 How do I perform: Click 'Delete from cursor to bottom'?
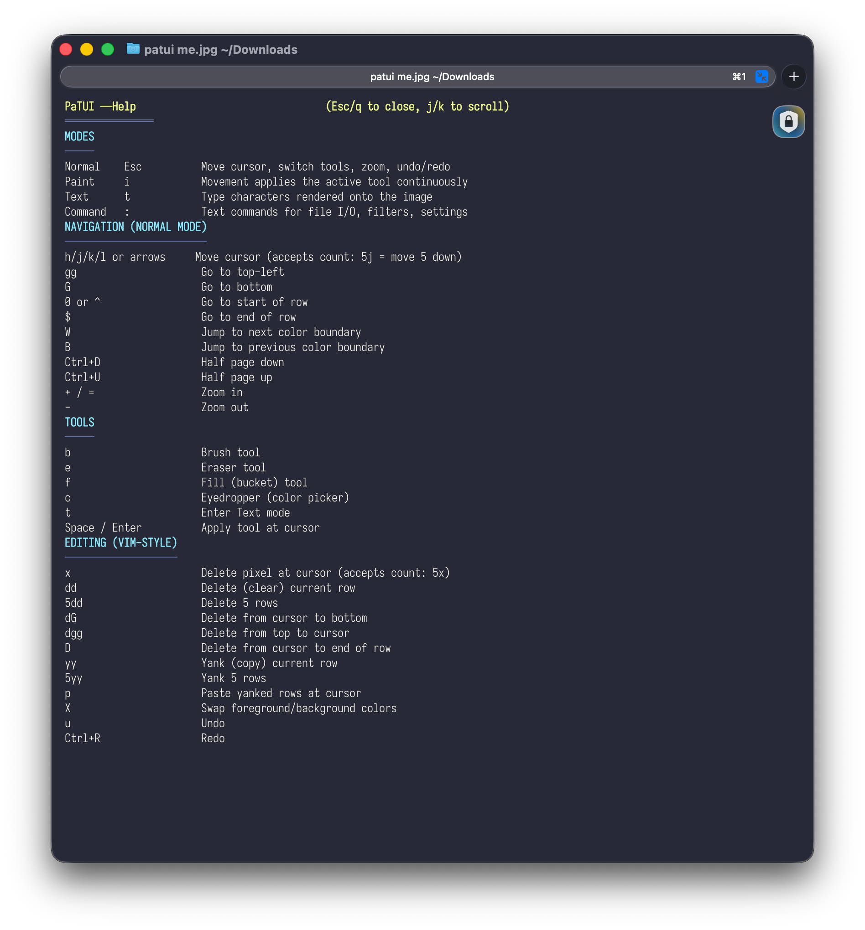pyautogui.click(x=284, y=618)
